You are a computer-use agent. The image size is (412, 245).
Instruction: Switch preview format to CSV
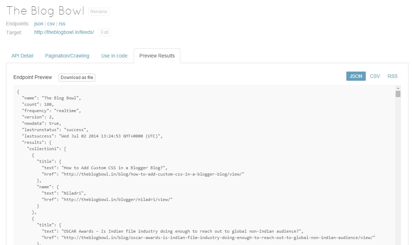[x=375, y=76]
